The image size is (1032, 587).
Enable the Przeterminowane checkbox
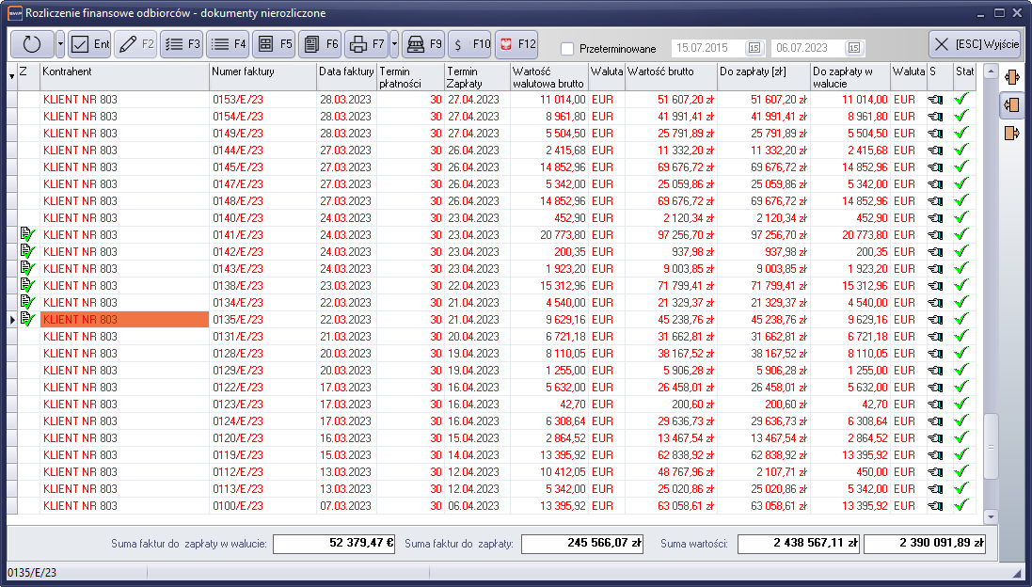coord(567,48)
